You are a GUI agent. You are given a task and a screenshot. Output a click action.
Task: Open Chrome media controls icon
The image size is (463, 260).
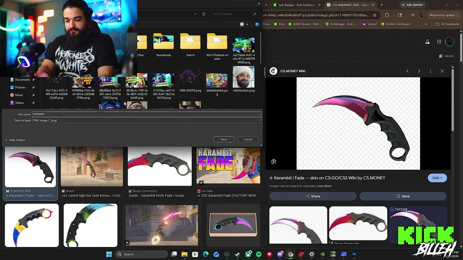tap(413, 15)
